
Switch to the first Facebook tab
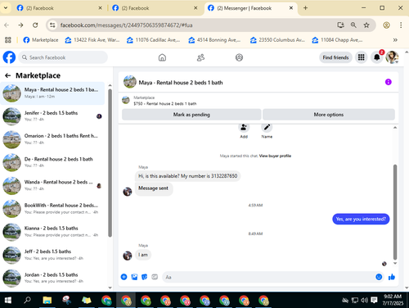tap(59, 8)
